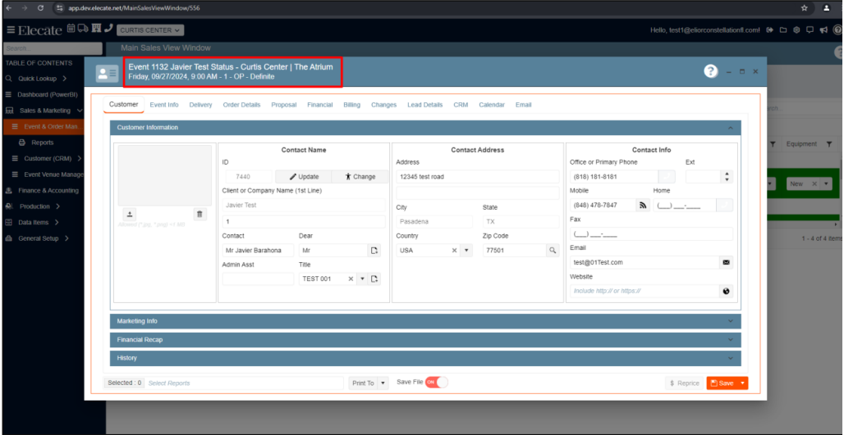The width and height of the screenshot is (844, 435).
Task: Click the sign-out icon after the greeting
Action: (770, 30)
